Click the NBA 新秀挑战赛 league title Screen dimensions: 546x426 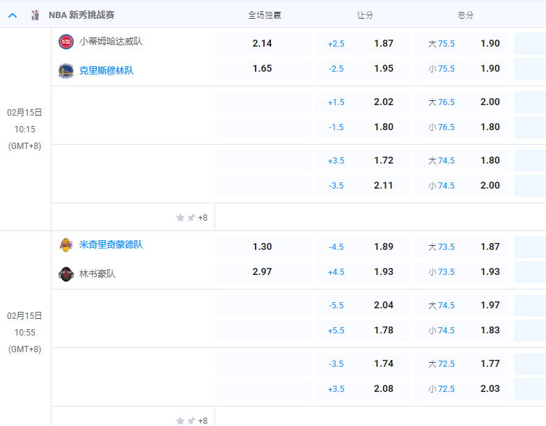81,15
